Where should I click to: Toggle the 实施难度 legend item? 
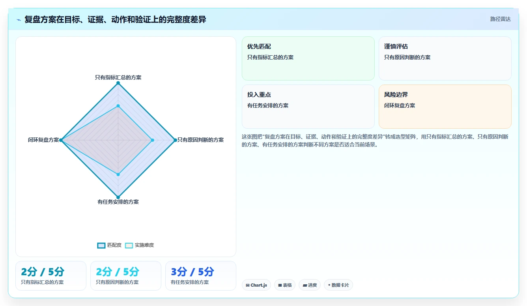(139, 245)
